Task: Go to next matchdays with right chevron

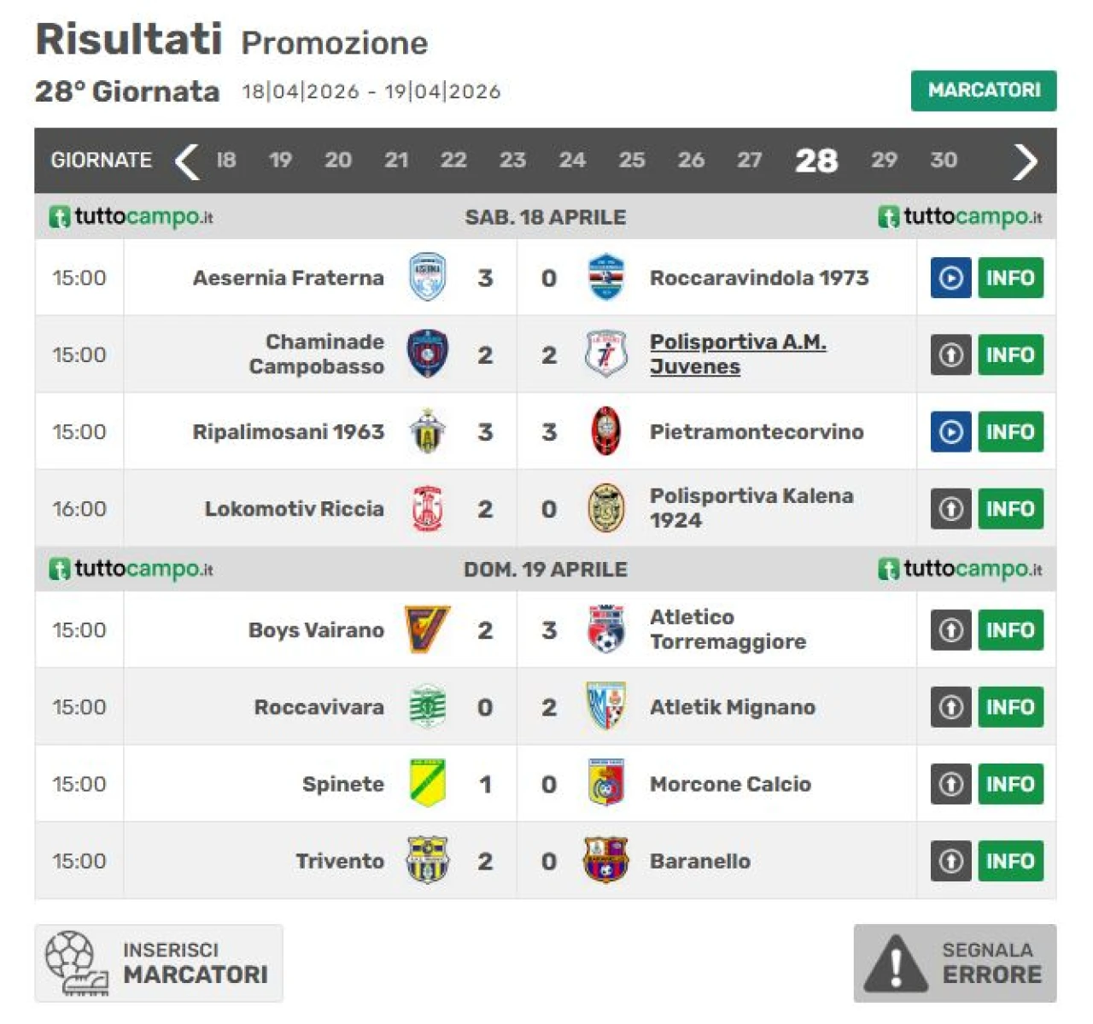Action: tap(1024, 161)
